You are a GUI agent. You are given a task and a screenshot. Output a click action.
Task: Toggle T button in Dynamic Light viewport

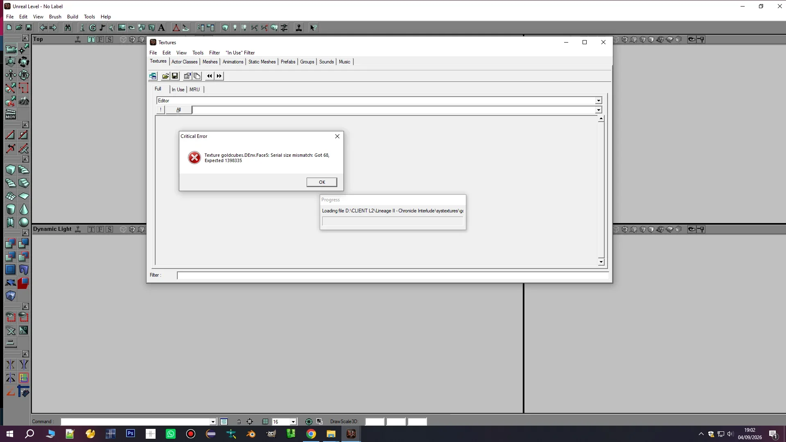coord(91,229)
